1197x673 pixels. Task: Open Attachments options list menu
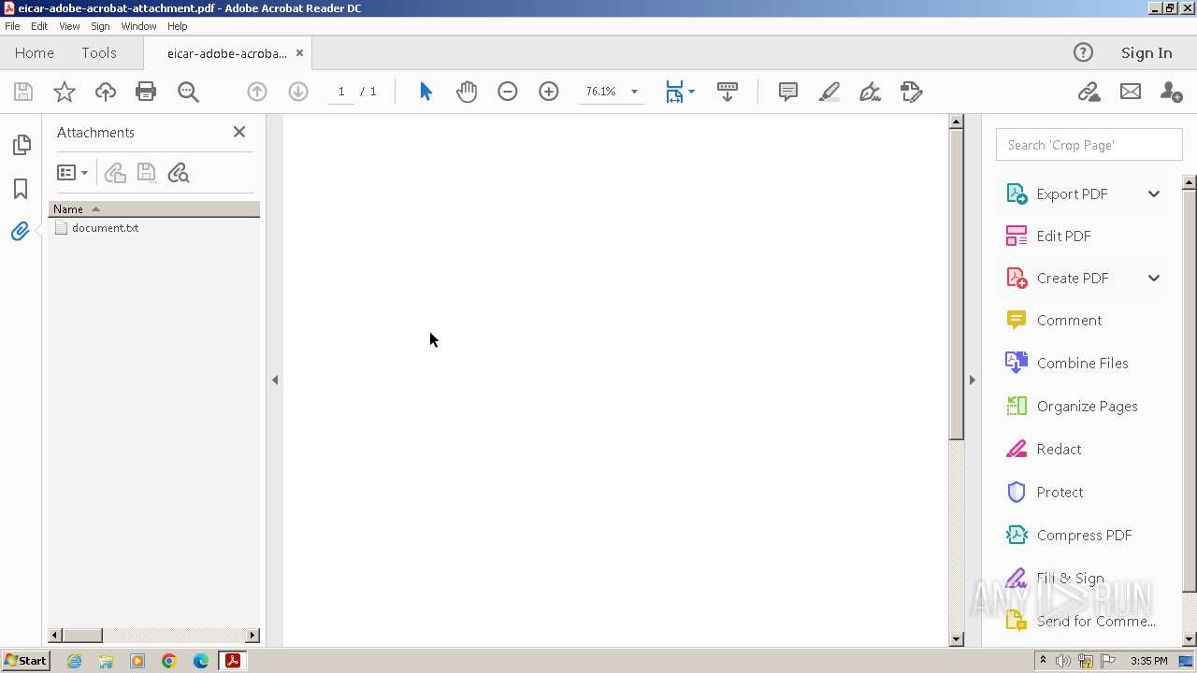tap(72, 173)
